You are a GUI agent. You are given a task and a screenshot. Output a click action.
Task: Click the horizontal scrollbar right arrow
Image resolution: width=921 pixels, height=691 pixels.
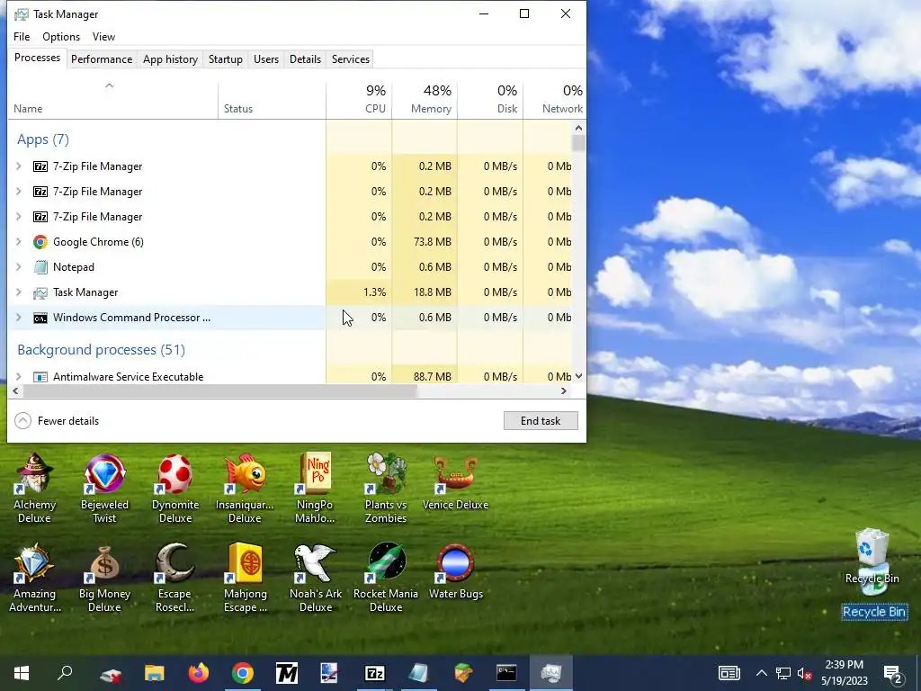point(564,390)
